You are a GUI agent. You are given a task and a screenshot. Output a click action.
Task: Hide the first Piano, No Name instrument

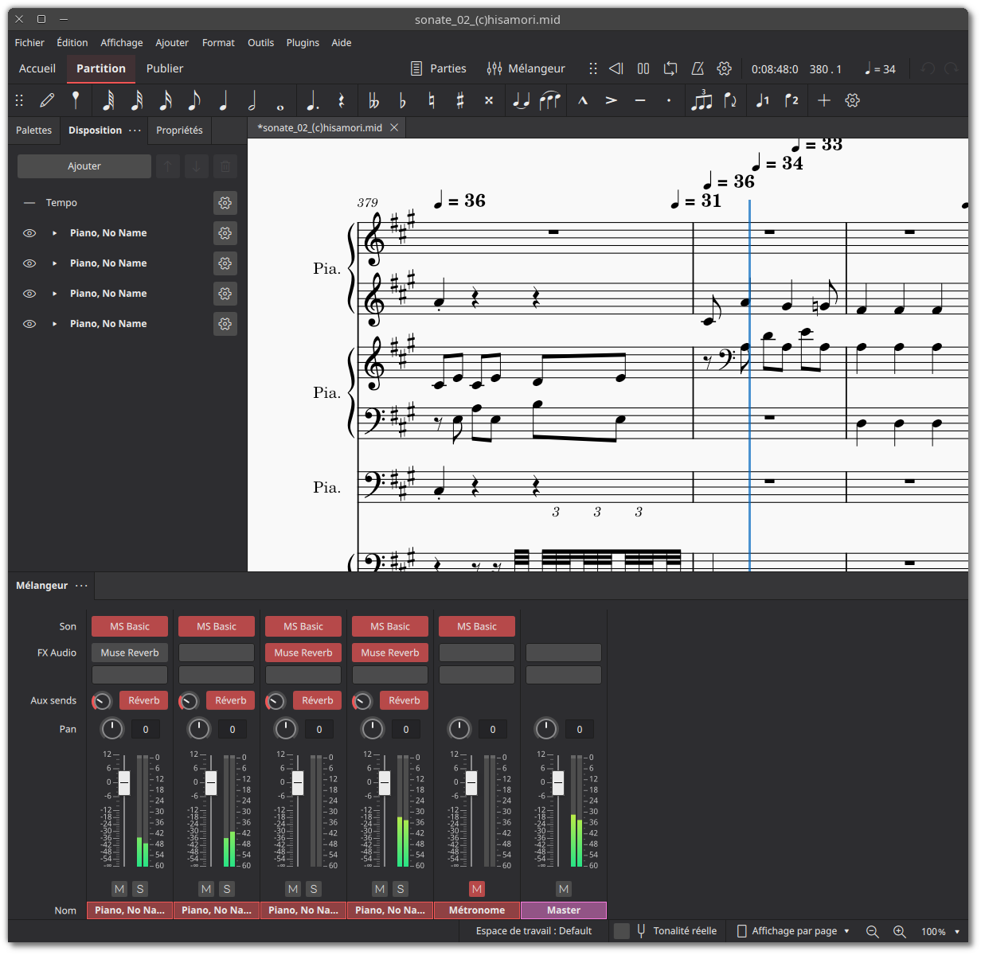[x=29, y=232]
